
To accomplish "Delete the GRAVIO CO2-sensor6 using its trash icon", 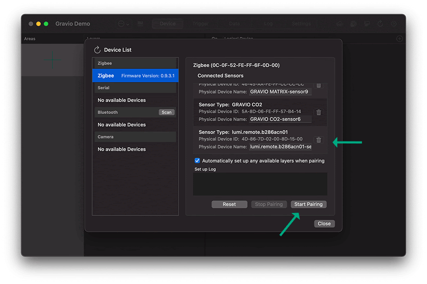I will (319, 112).
